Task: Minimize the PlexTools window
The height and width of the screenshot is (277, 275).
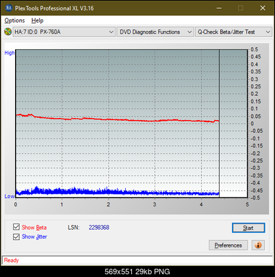Action: coord(219,8)
